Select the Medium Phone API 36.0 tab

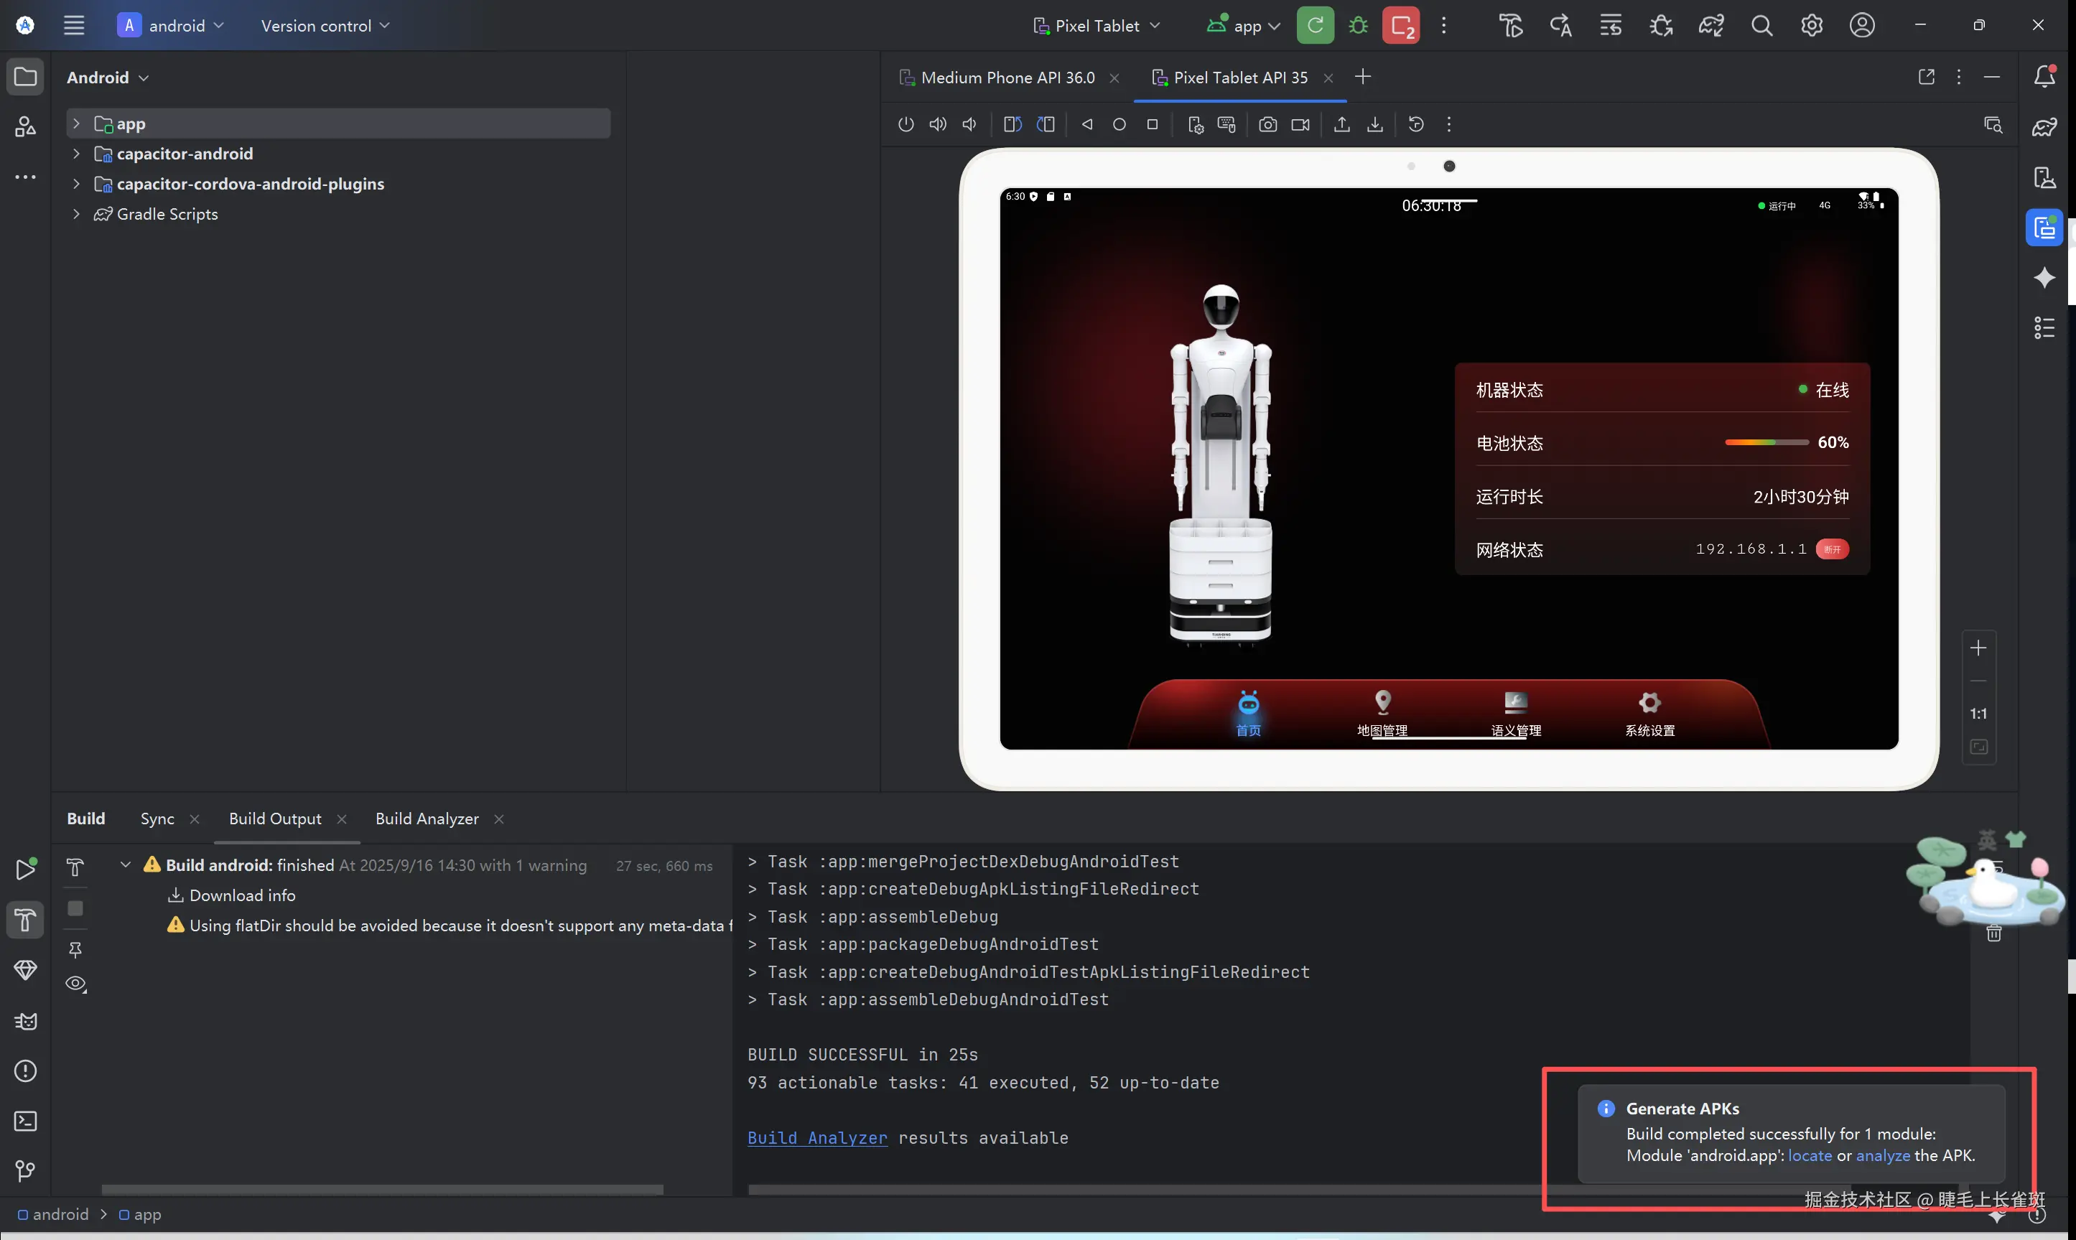[1007, 78]
